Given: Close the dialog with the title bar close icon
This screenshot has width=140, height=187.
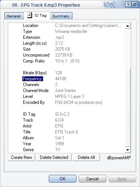Looking at the screenshot, I should (135, 5).
